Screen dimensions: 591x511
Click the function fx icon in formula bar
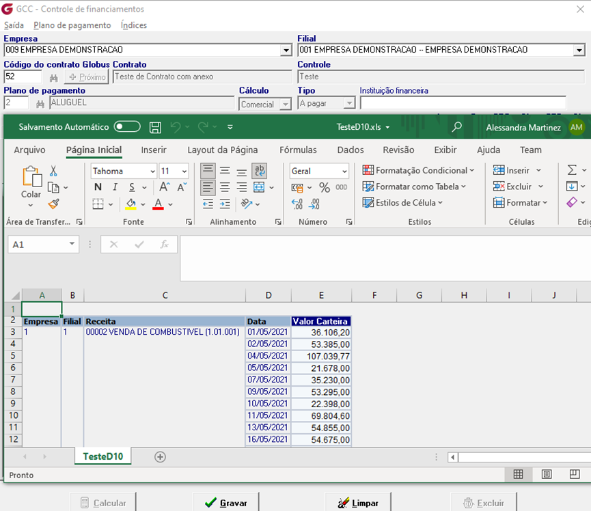(x=165, y=244)
